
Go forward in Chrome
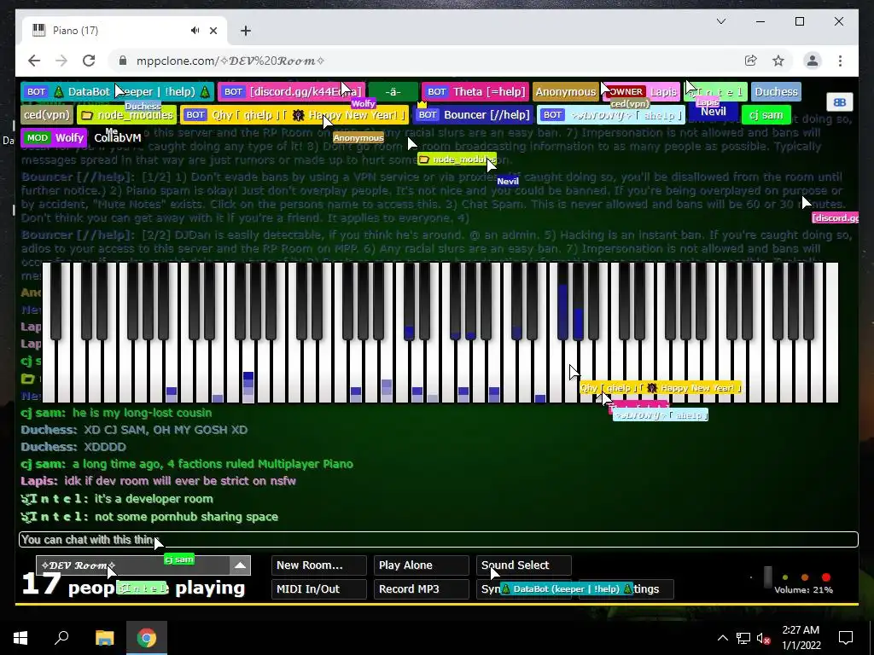61,61
